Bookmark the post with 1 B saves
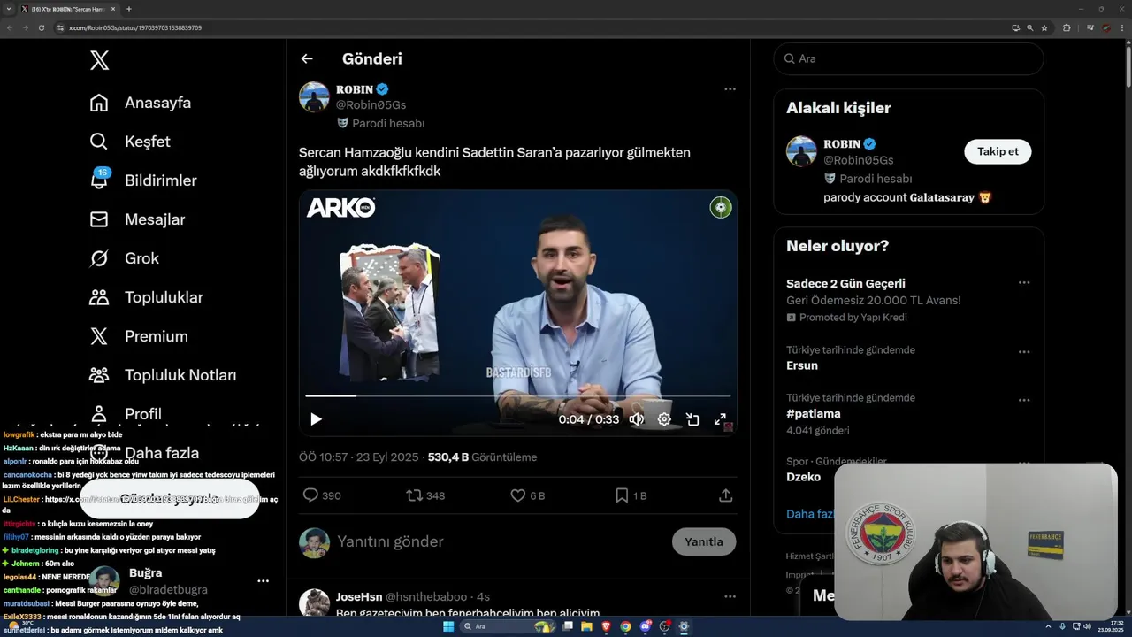The image size is (1132, 637). (x=631, y=495)
